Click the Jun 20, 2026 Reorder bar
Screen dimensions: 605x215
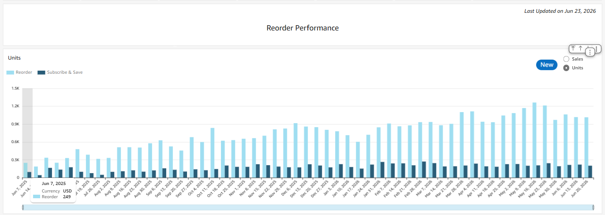coord(586,147)
